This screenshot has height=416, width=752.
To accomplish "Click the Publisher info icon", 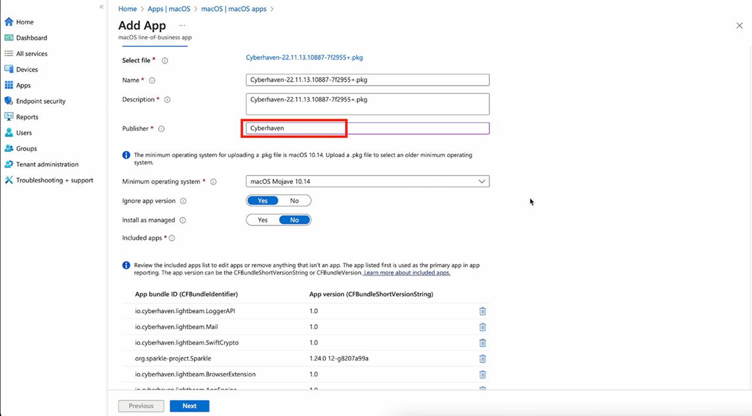I will tap(162, 128).
